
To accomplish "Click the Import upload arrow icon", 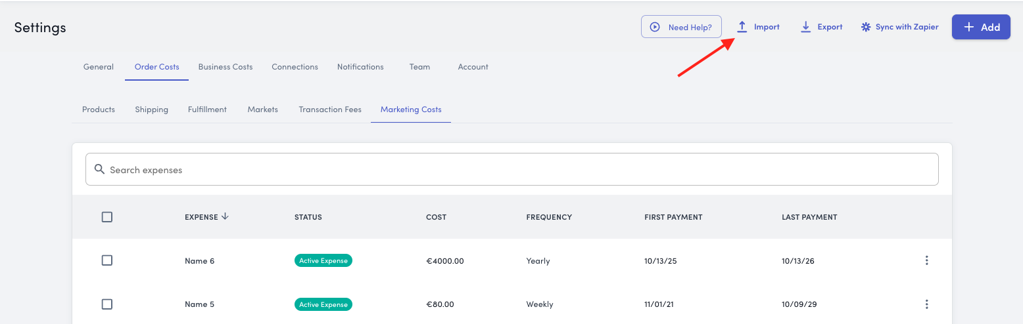I will (742, 27).
